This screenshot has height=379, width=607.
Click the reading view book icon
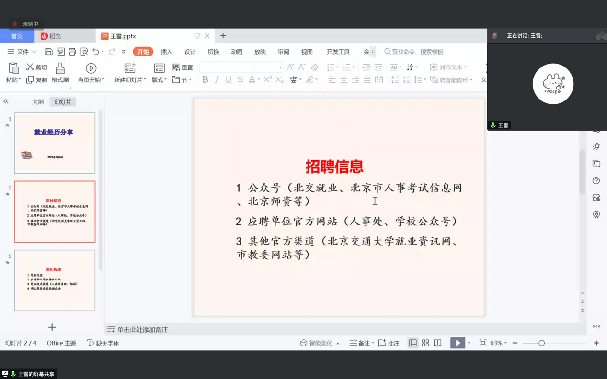437,343
